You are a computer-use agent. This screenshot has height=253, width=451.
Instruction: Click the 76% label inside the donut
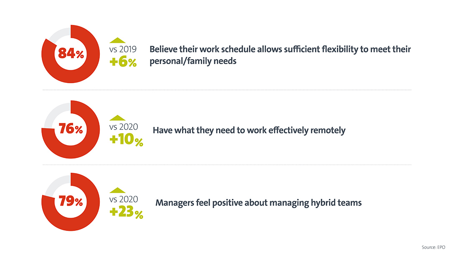coord(71,129)
